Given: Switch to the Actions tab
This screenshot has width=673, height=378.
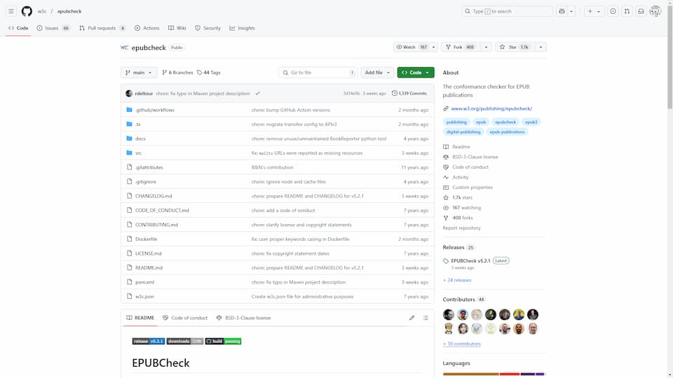Looking at the screenshot, I should (147, 28).
